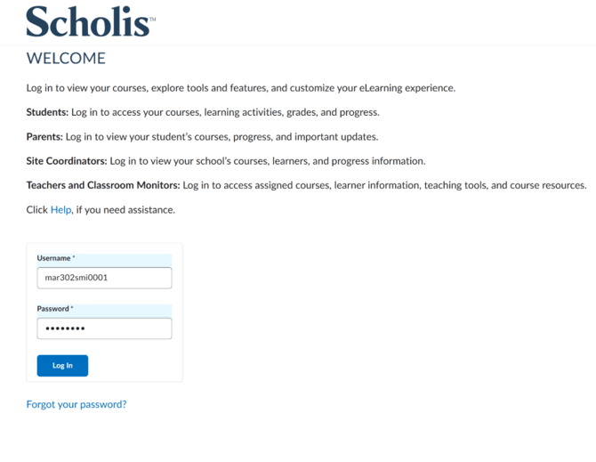The height and width of the screenshot is (462, 596).
Task: Click the bold Site Coordinators text
Action: (x=67, y=161)
